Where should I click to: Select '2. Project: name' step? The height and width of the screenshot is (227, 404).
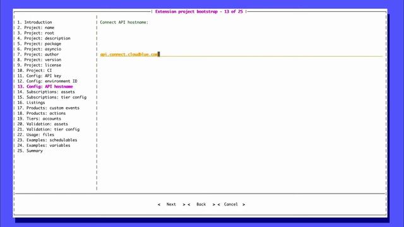36,28
